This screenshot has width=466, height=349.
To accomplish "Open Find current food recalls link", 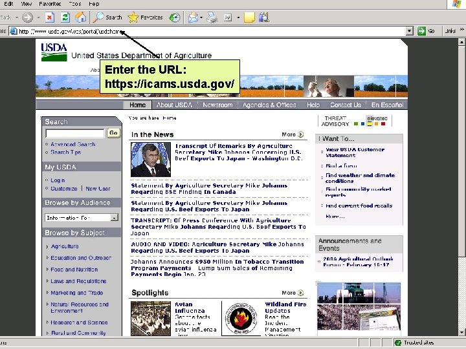I will point(359,206).
